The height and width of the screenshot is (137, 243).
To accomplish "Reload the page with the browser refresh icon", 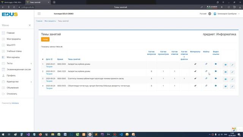I will click(14, 7).
